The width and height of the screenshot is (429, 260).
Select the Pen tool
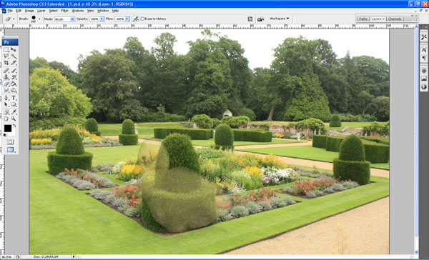coord(6,98)
